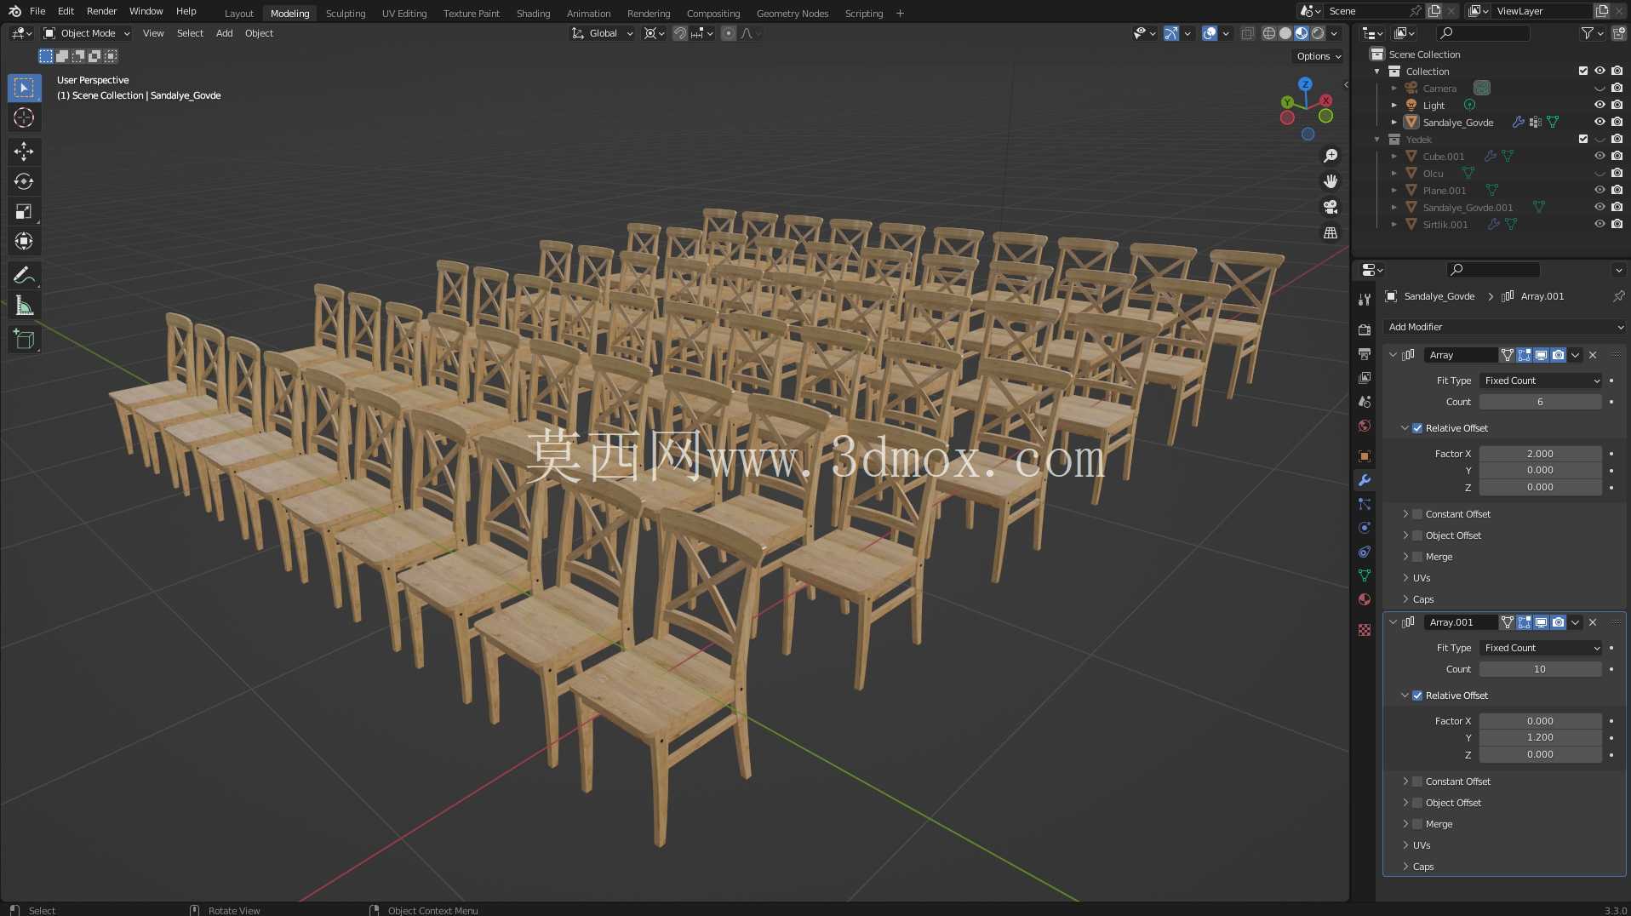Screen dimensions: 1631x916
Task: Open the Global transform orientation dropdown
Action: coord(602,33)
